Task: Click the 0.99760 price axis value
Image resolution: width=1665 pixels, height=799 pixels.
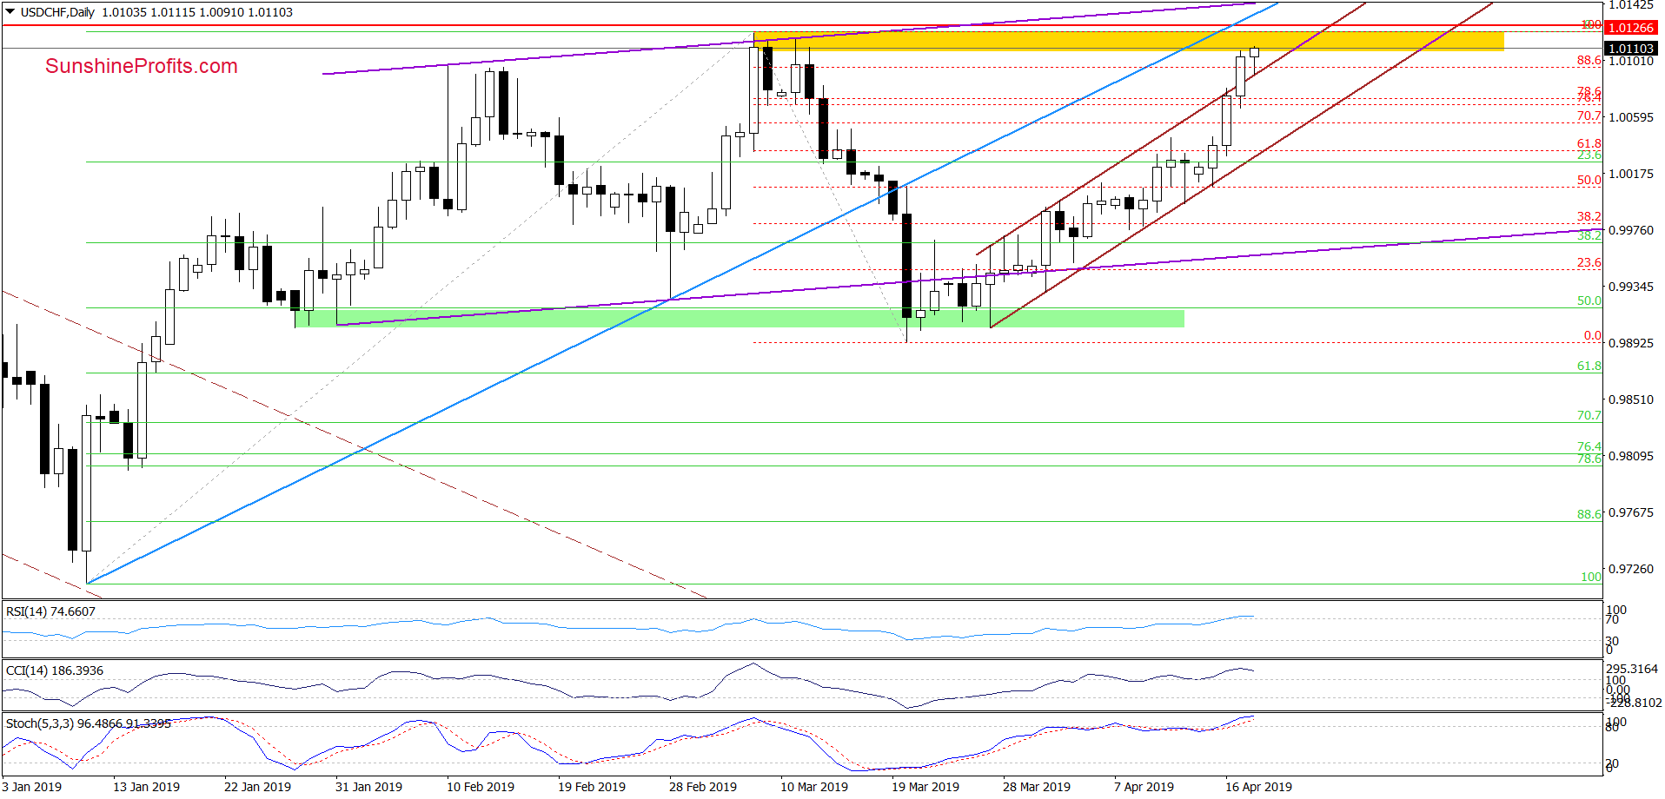Action: click(1631, 230)
